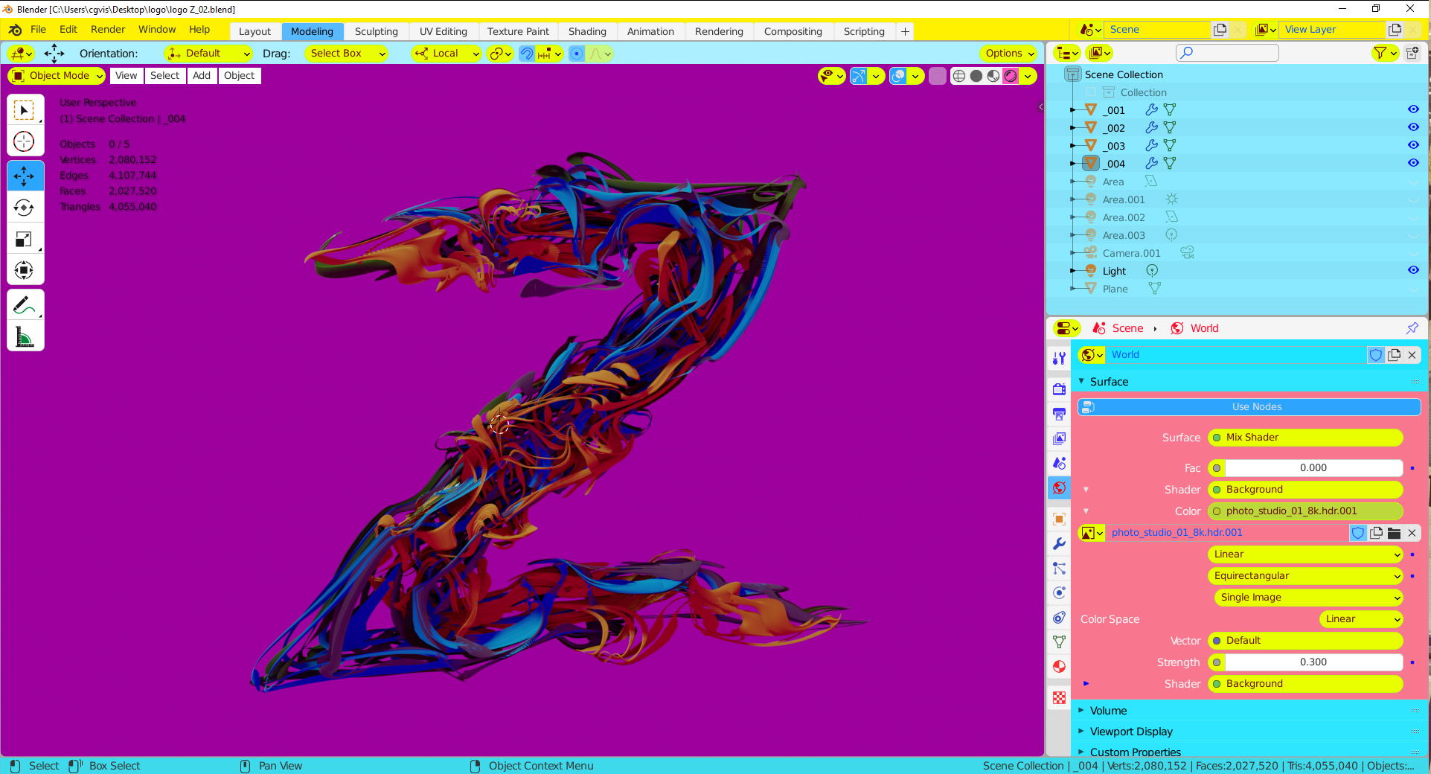Pick the Measure ruler tool
Viewport: 1431px width, 774px height.
[25, 337]
